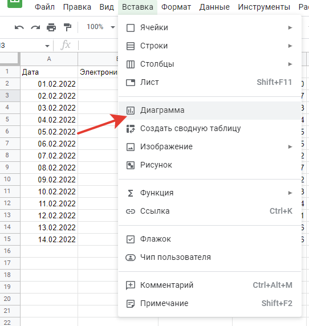Screen dimensions: 309x326
Task: Open the name box dropdown arrow
Action: tap(47, 46)
